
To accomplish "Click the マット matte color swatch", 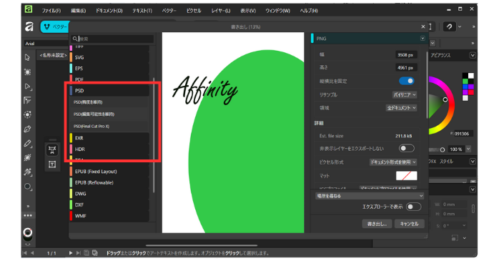I will tap(406, 176).
